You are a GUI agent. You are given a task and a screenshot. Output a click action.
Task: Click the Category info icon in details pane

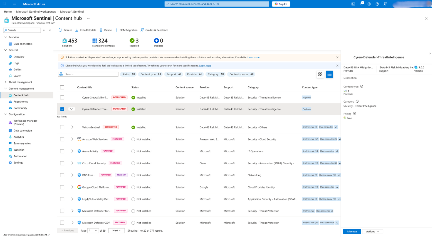coord(357,101)
